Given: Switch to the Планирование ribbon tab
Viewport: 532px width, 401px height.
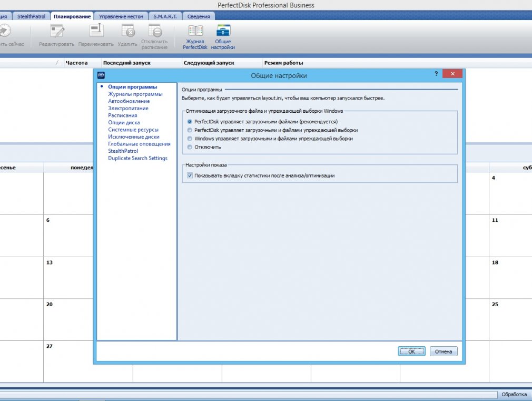Looking at the screenshot, I should (72, 16).
